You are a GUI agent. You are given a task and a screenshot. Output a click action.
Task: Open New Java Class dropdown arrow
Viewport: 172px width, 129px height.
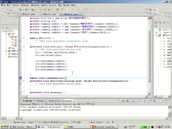[52, 10]
